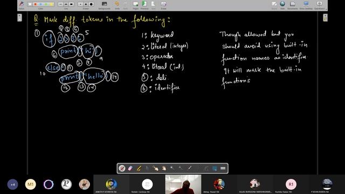Open the virtual keyboard
Image resolution: width=345 pixels, height=194 pixels.
click(223, 169)
